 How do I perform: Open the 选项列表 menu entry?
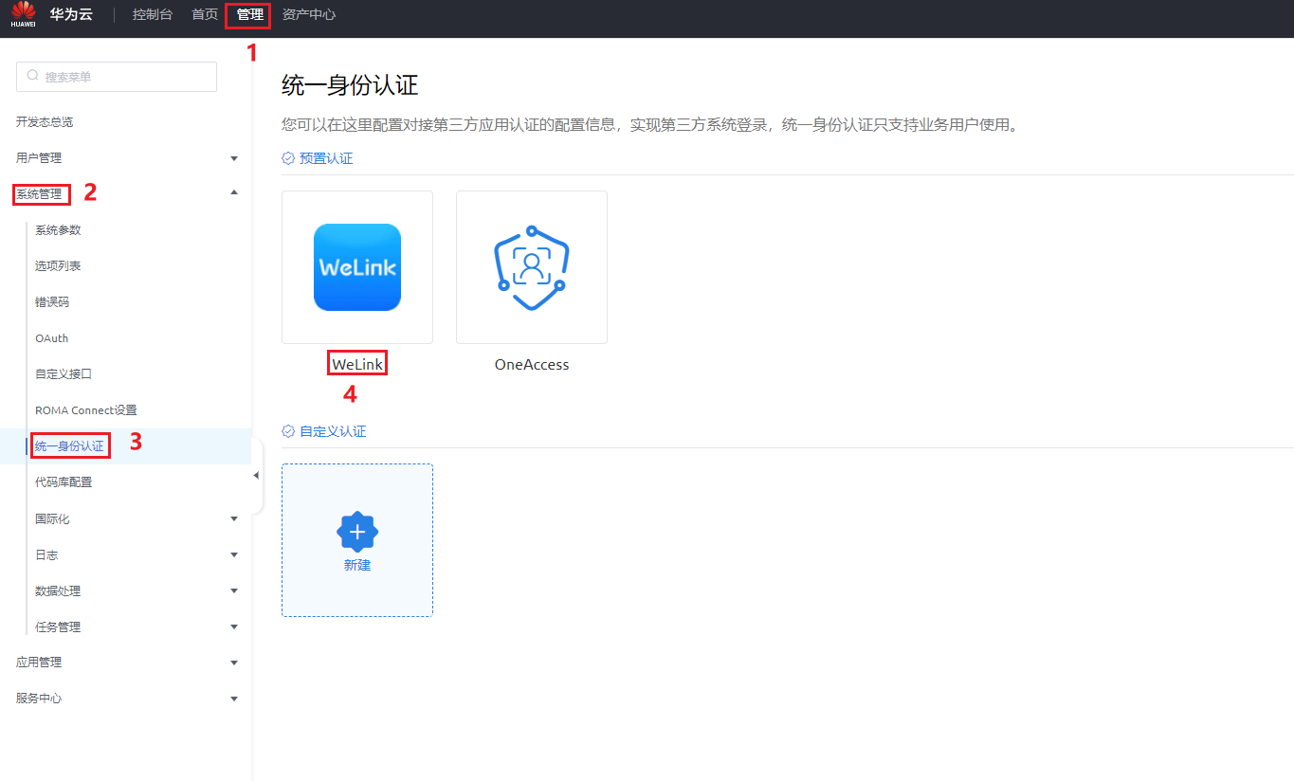coord(58,266)
